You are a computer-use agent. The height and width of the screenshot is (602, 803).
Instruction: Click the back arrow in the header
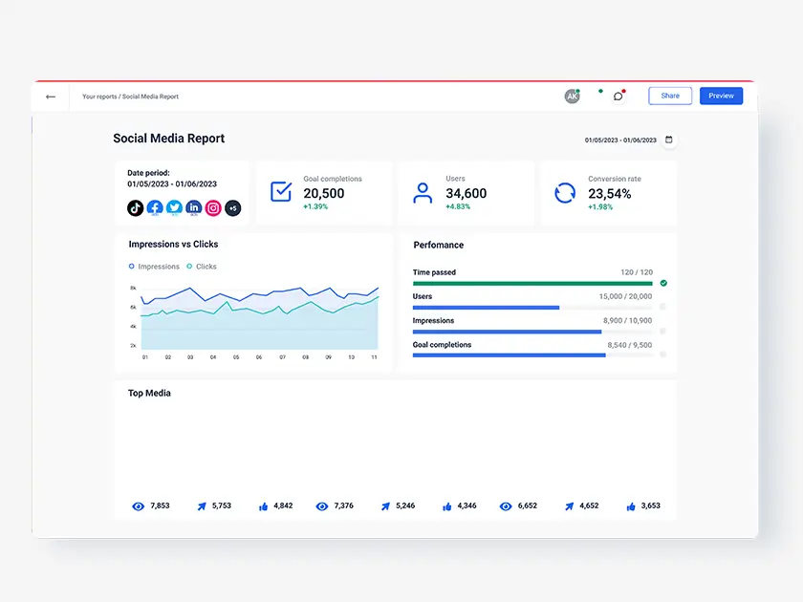[x=51, y=97]
